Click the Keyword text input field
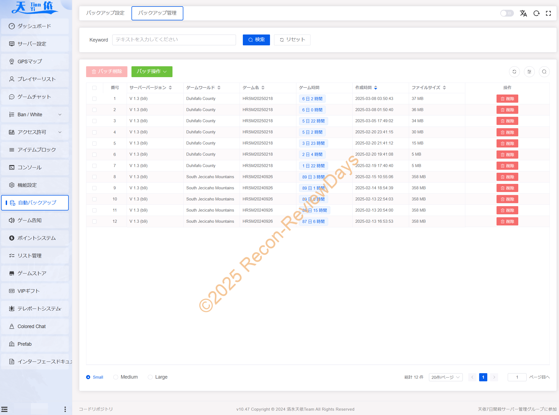Viewport: 559px width, 415px height. click(174, 40)
